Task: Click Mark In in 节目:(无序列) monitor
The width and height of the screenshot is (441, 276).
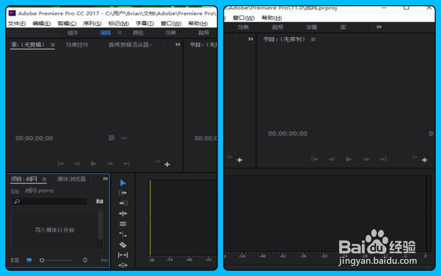Action: pos(315,159)
